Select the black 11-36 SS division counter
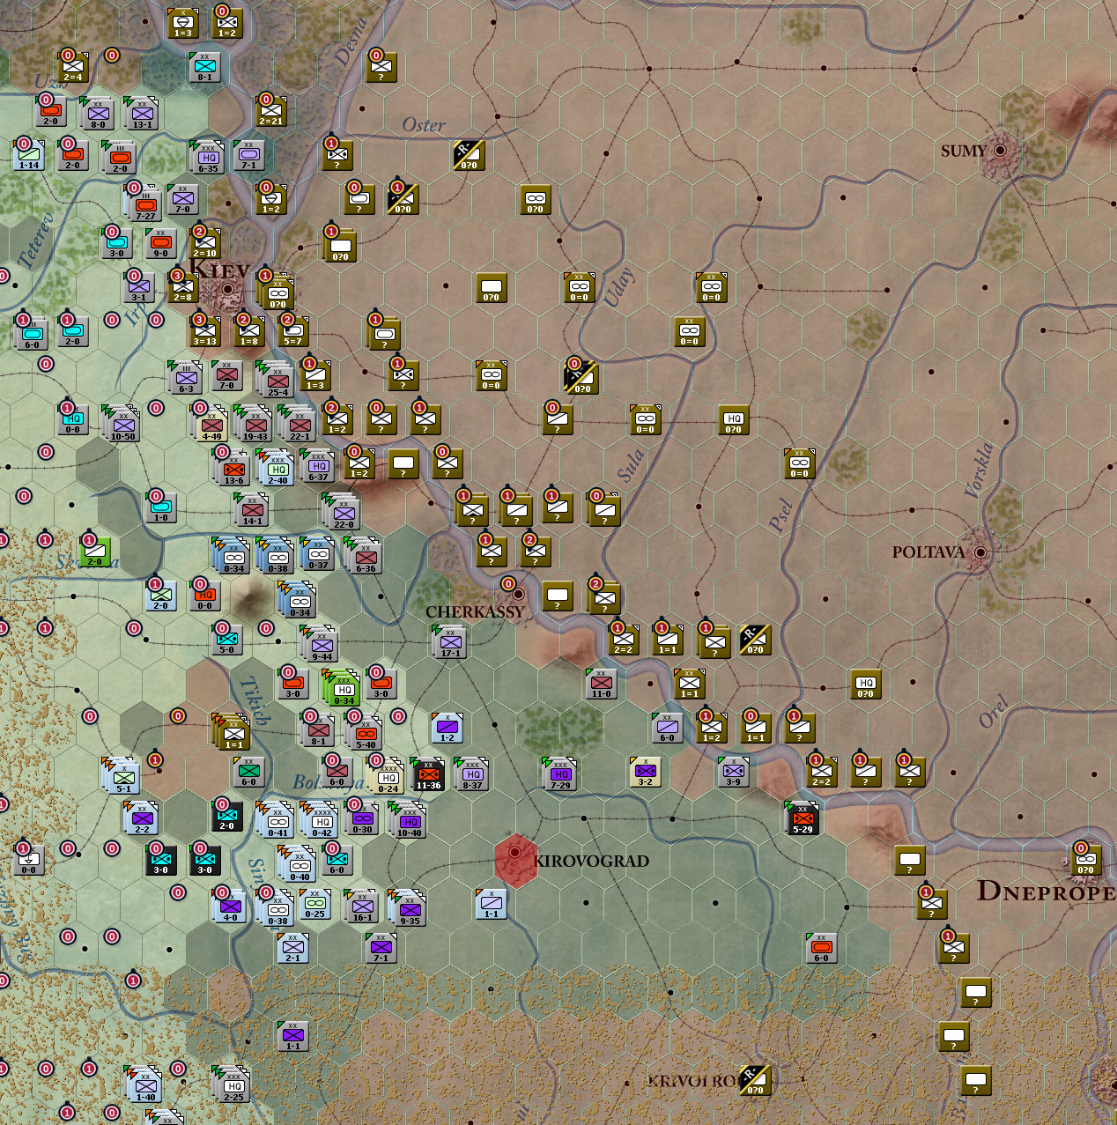Screen dimensions: 1117x1125 pos(429,774)
